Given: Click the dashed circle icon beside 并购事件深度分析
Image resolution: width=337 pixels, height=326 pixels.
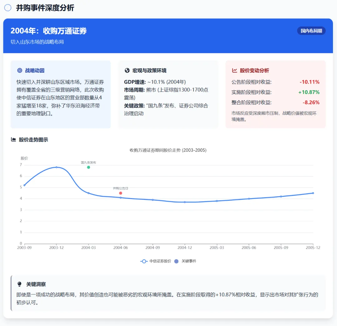Looking at the screenshot, I should (8, 8).
